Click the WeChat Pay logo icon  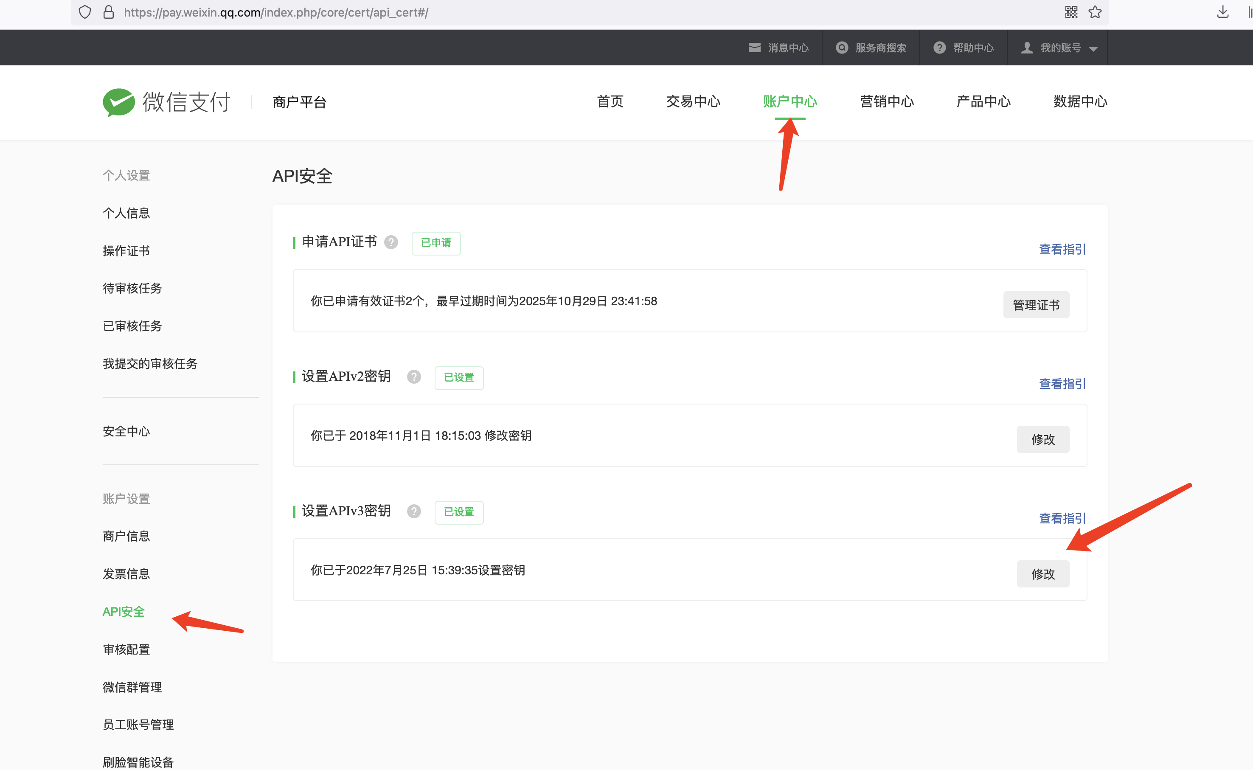[x=118, y=102]
